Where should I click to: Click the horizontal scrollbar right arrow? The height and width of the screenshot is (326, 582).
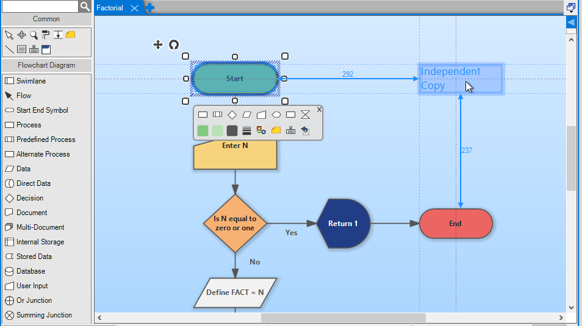click(561, 318)
